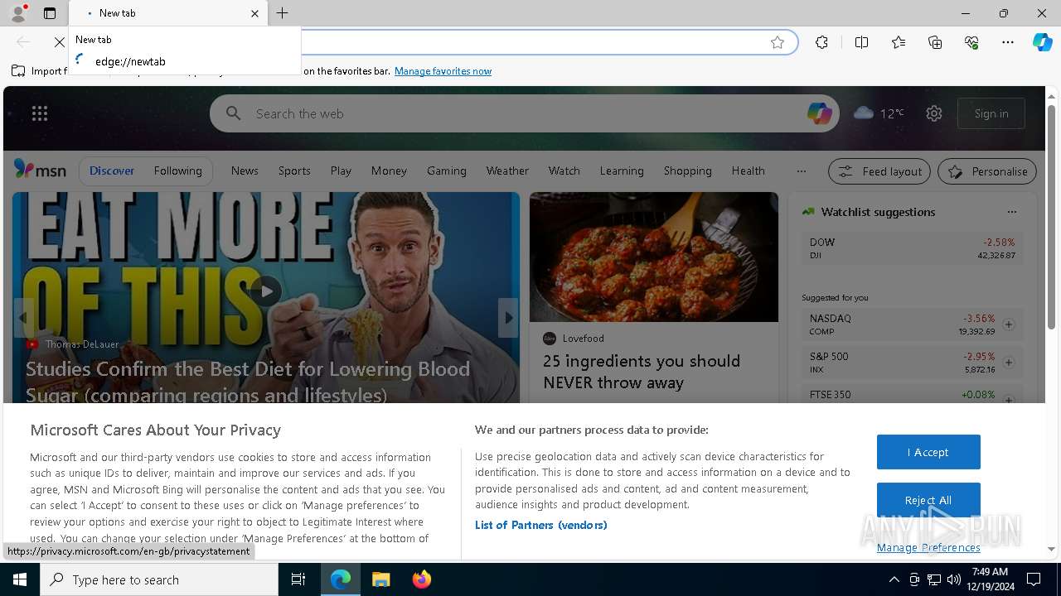Open List of Partners (vendors) link
The width and height of the screenshot is (1061, 596).
point(541,525)
